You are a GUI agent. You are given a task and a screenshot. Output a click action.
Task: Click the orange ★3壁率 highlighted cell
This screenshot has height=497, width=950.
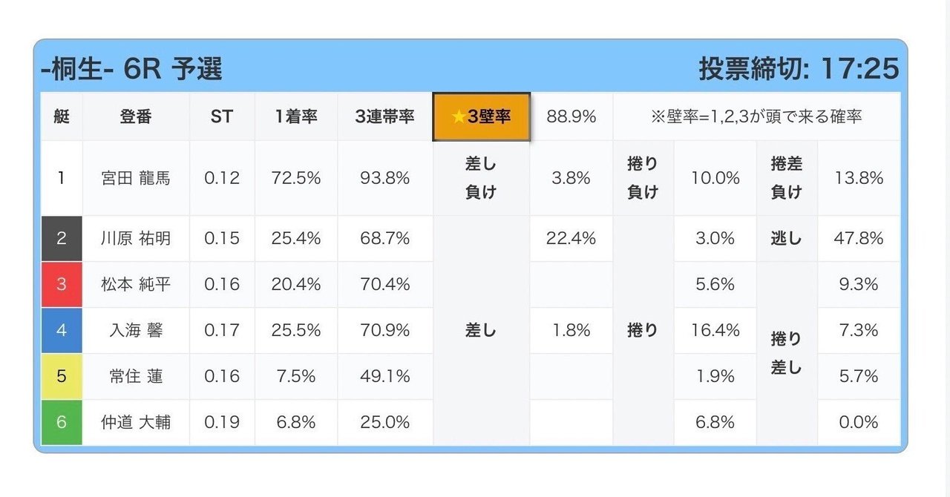(x=481, y=116)
